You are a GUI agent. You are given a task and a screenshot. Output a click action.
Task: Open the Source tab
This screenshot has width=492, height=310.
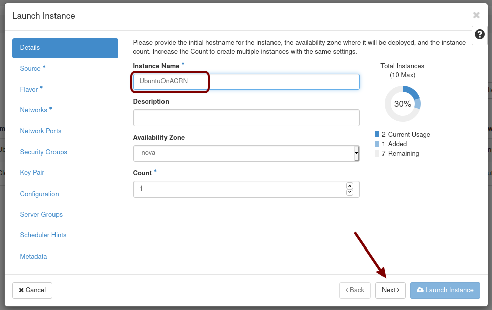click(x=31, y=69)
